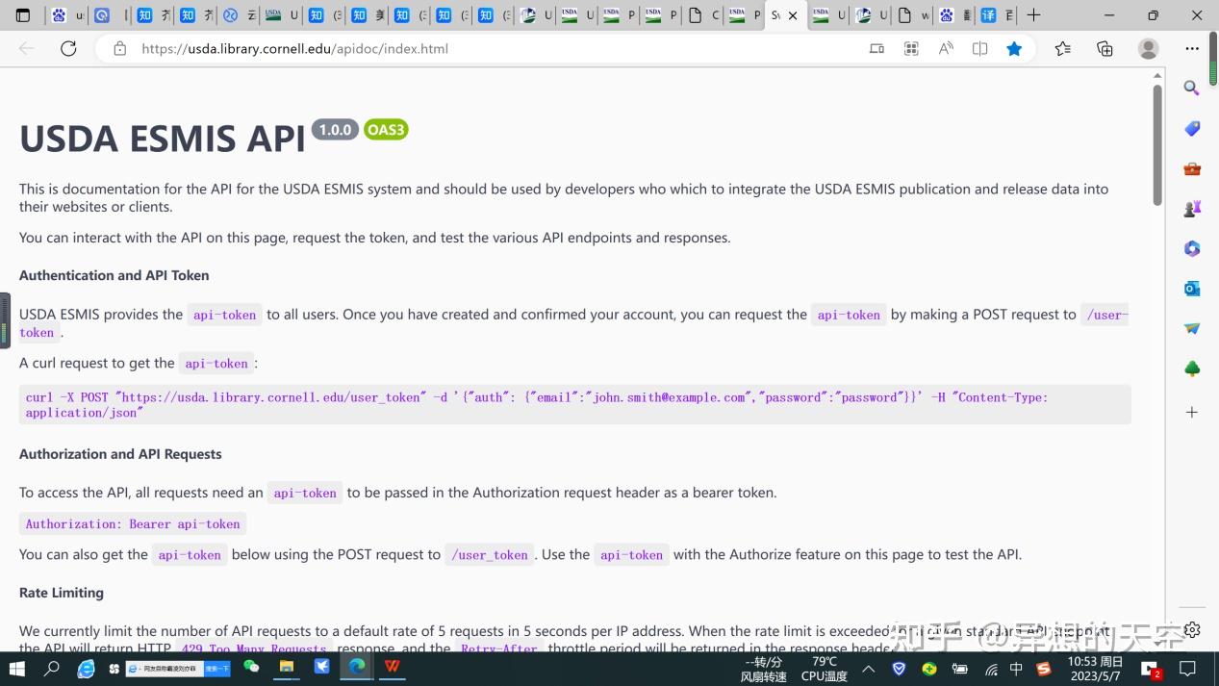
Task: Open the Favorites list icon
Action: 1062,48
